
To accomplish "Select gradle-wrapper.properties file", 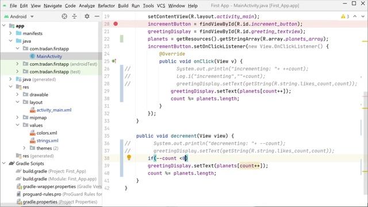I will [x=49, y=186].
